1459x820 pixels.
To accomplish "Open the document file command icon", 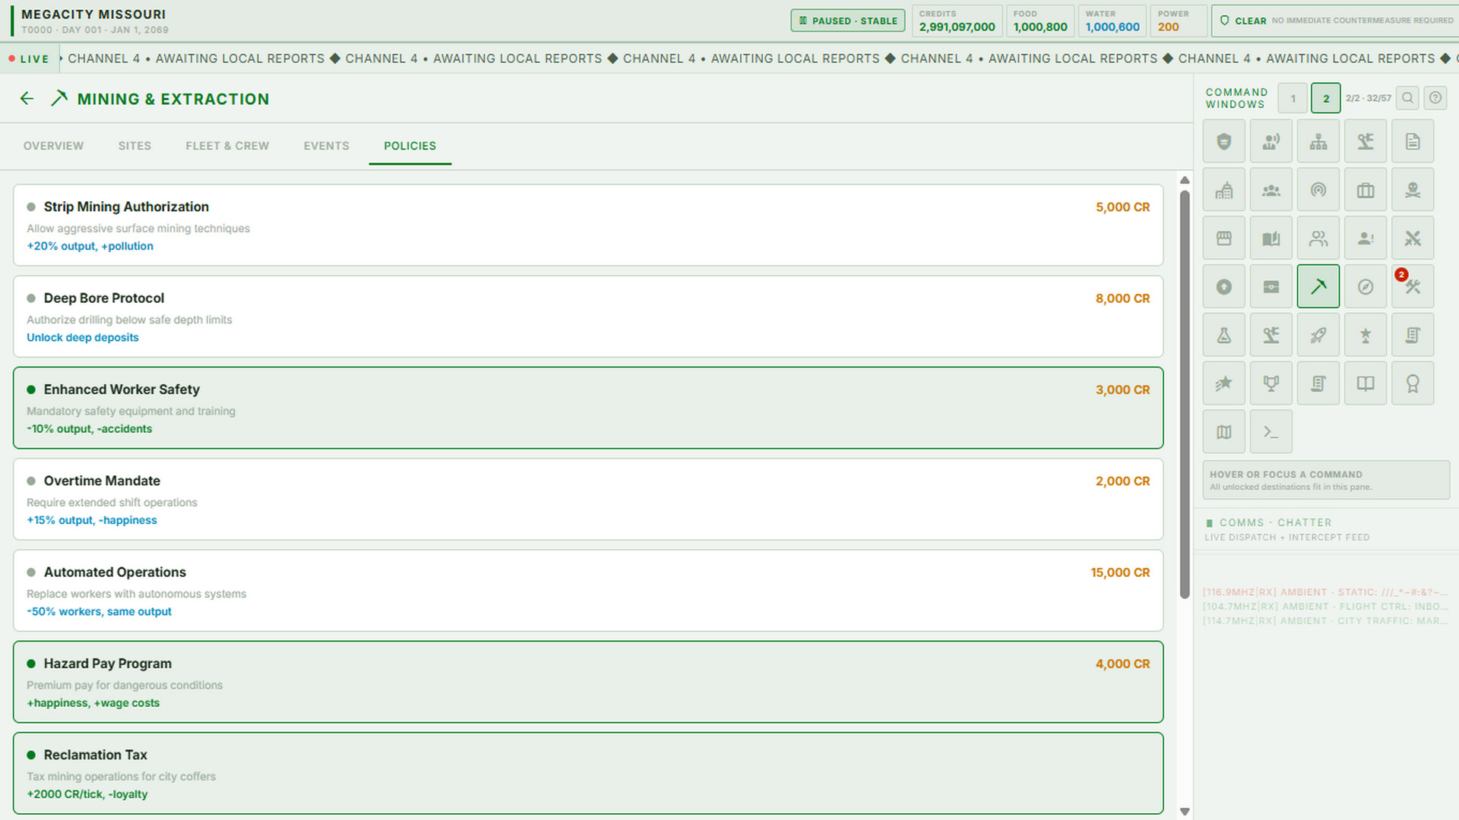I will tap(1412, 141).
